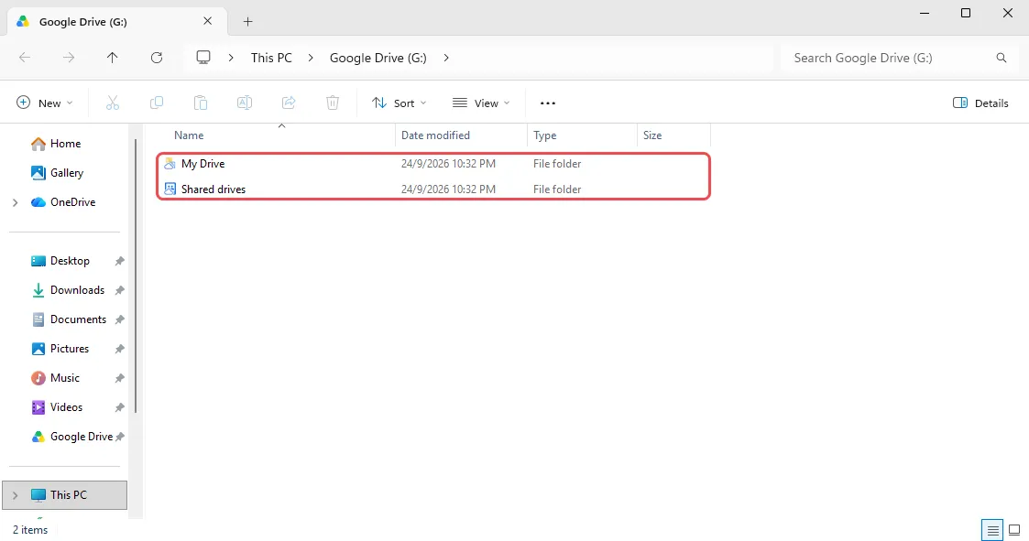1029x541 pixels.
Task: Open Videos in quick access
Action: coord(66,408)
